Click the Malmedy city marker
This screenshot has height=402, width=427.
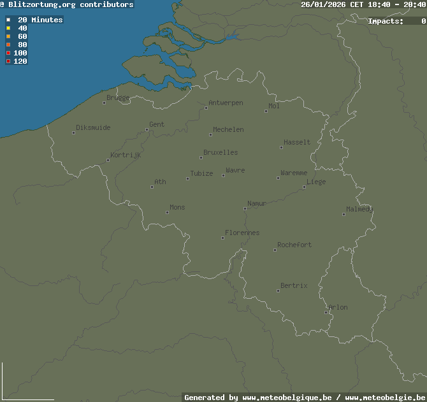tap(344, 214)
